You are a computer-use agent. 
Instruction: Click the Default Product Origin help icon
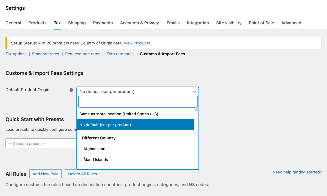pos(71,90)
